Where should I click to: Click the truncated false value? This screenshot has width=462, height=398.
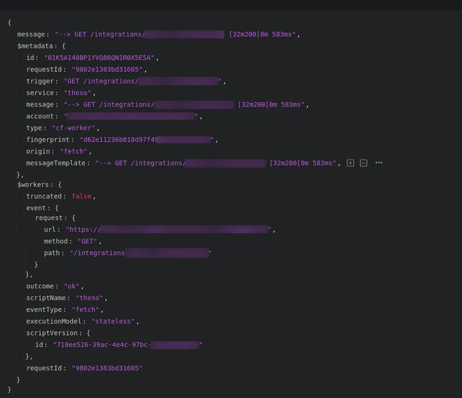click(x=81, y=196)
